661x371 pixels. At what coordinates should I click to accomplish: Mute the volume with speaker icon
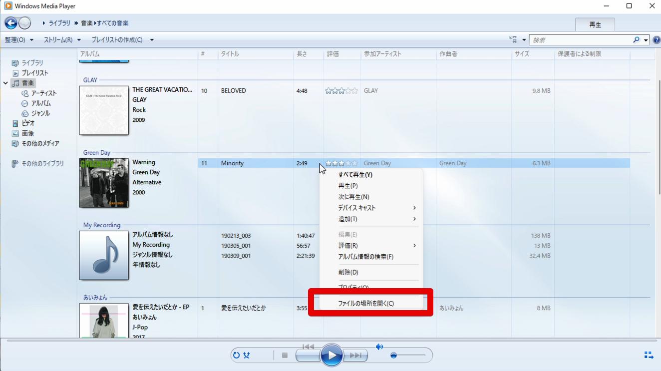click(x=379, y=347)
